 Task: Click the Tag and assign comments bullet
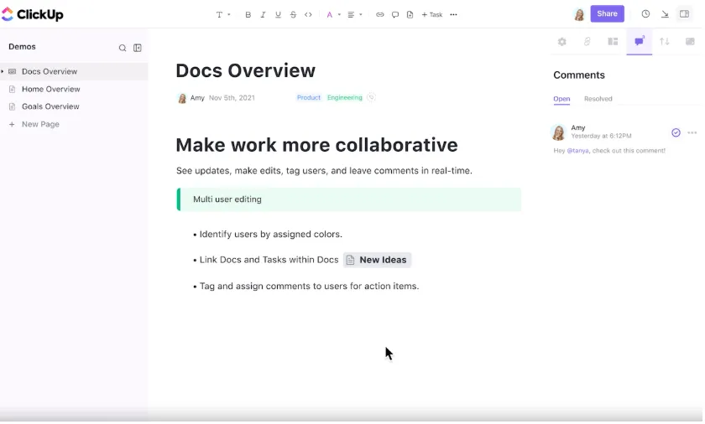pos(309,287)
